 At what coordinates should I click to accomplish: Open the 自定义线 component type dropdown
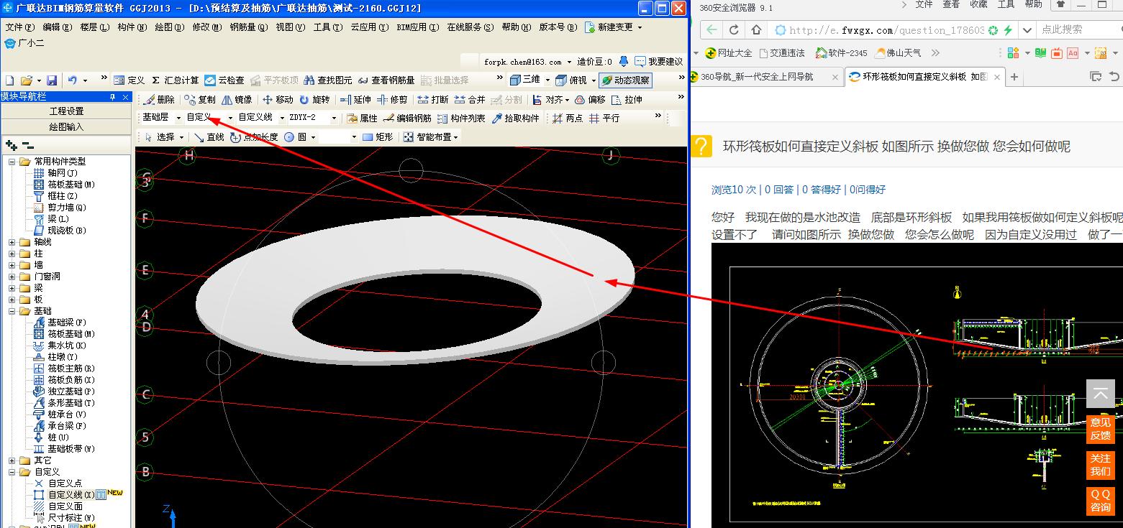coord(282,118)
